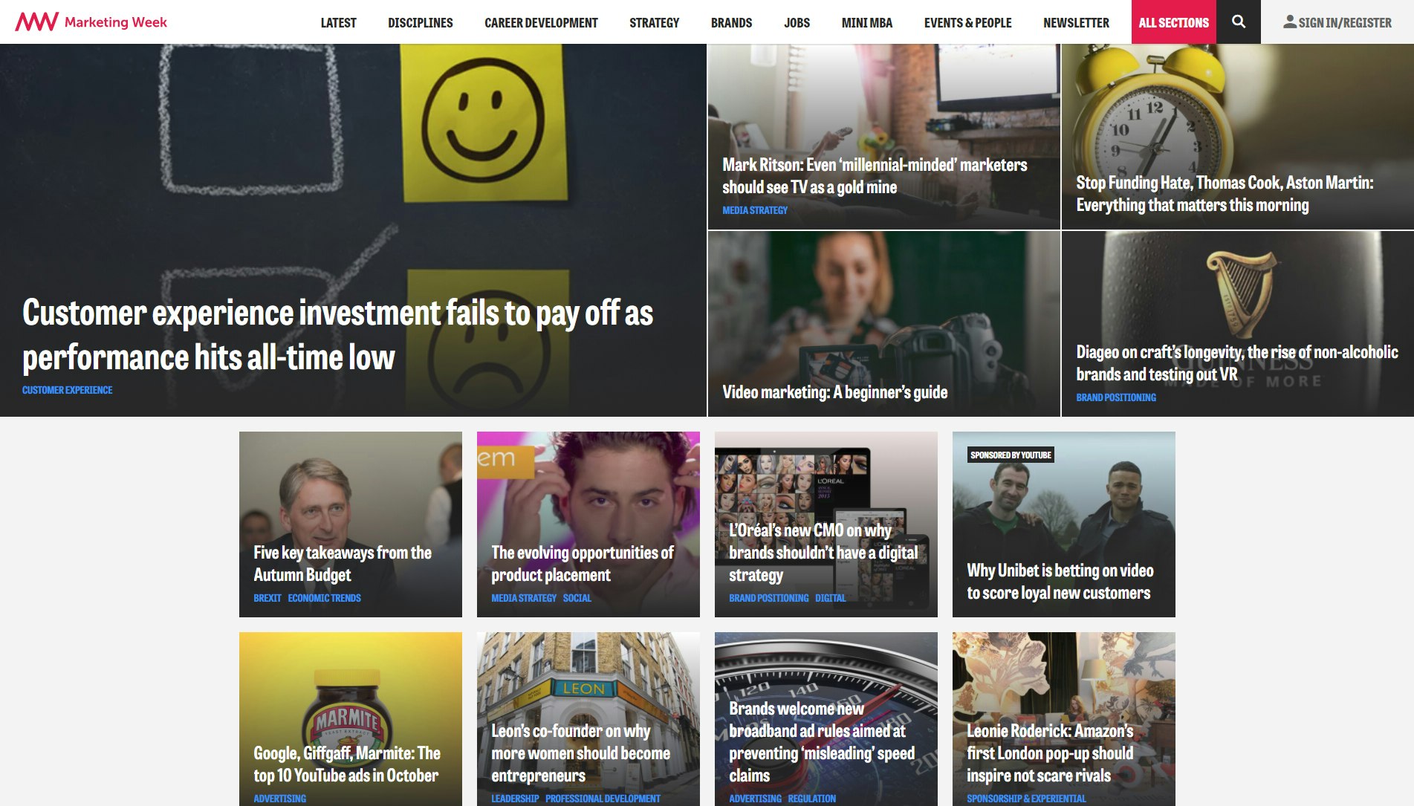The width and height of the screenshot is (1414, 806).
Task: Click the Customer Experience category tag
Action: [67, 390]
